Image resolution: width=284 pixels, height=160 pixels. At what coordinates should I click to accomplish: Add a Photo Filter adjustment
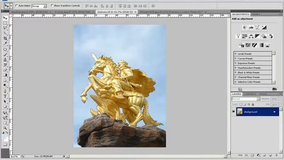(264, 36)
